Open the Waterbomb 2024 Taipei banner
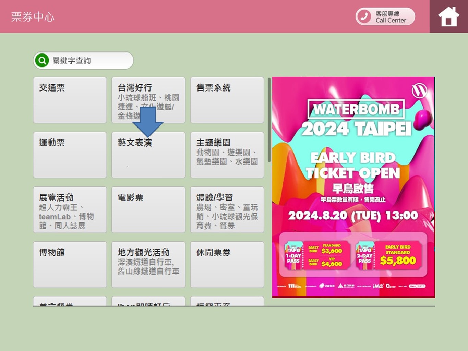The width and height of the screenshot is (468, 351). [x=353, y=187]
